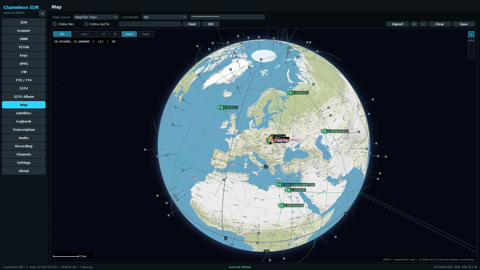Click the FENGYUN 3A satellite icon

[x=282, y=205]
